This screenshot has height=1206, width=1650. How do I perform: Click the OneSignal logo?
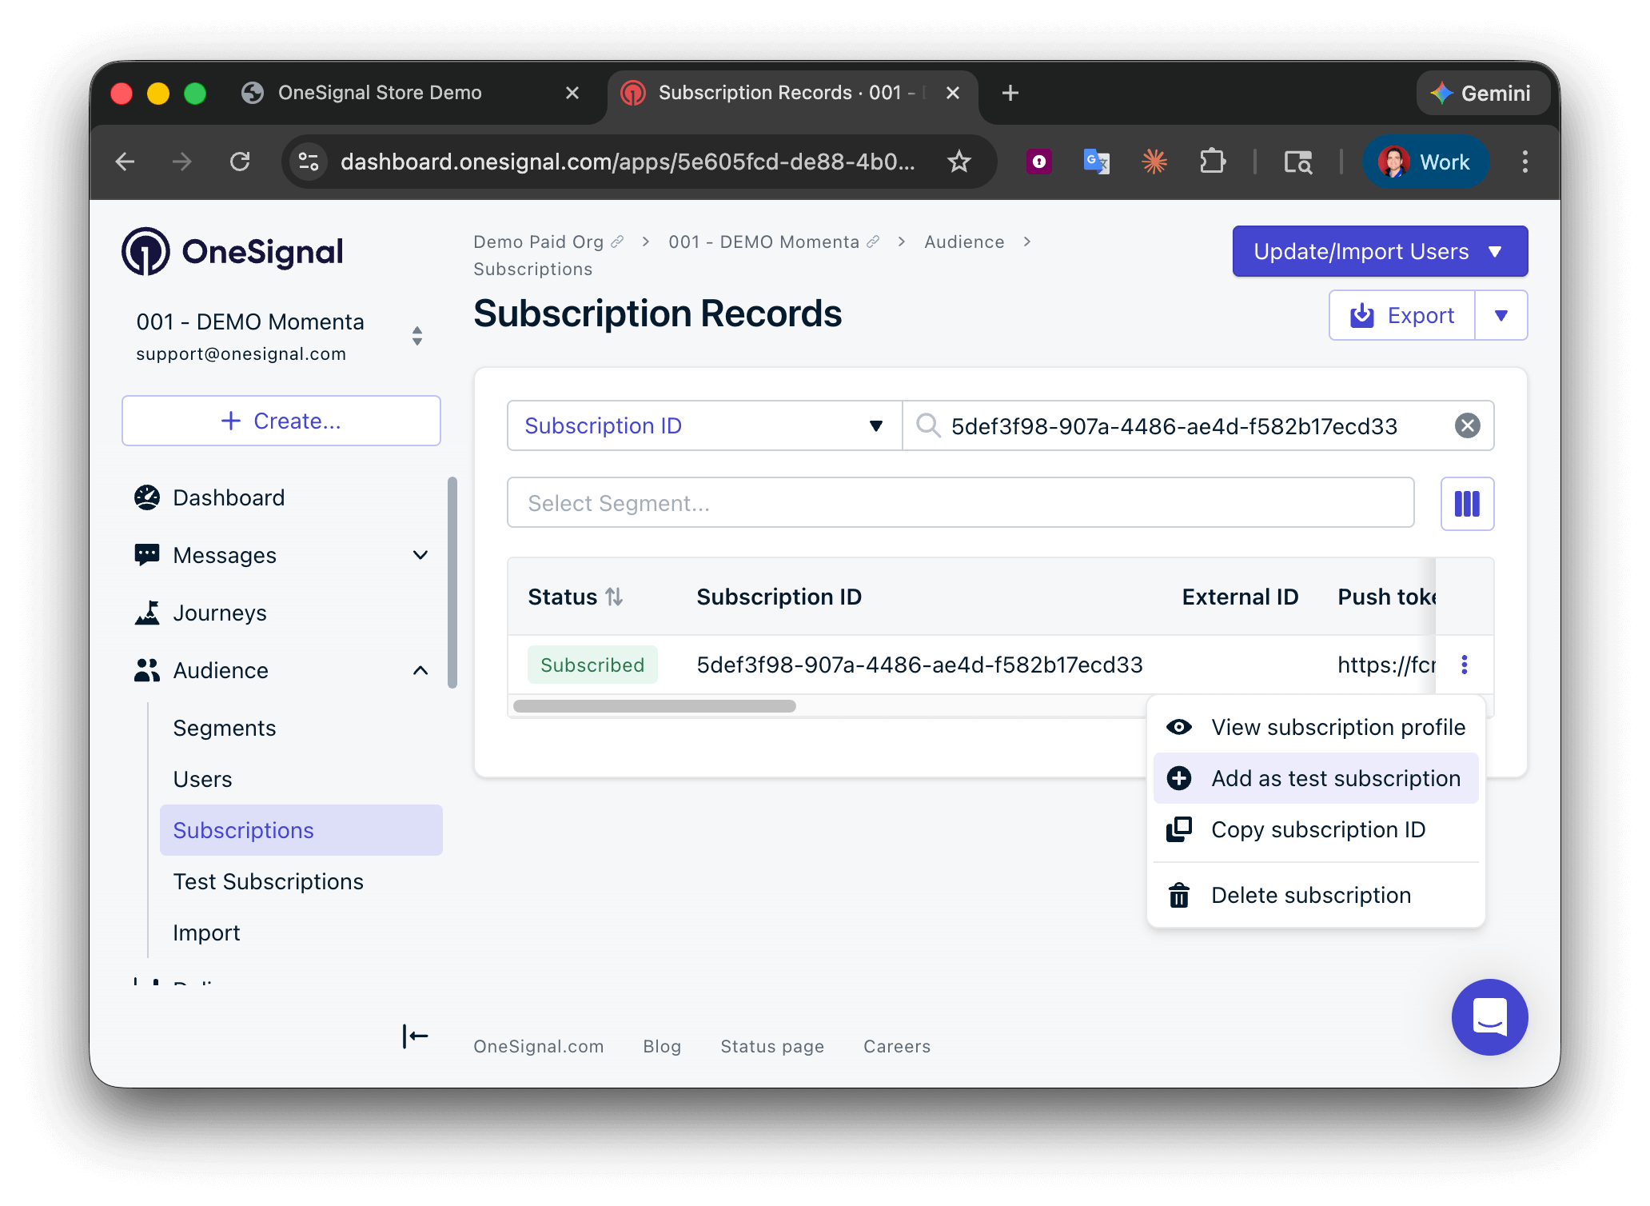point(231,250)
